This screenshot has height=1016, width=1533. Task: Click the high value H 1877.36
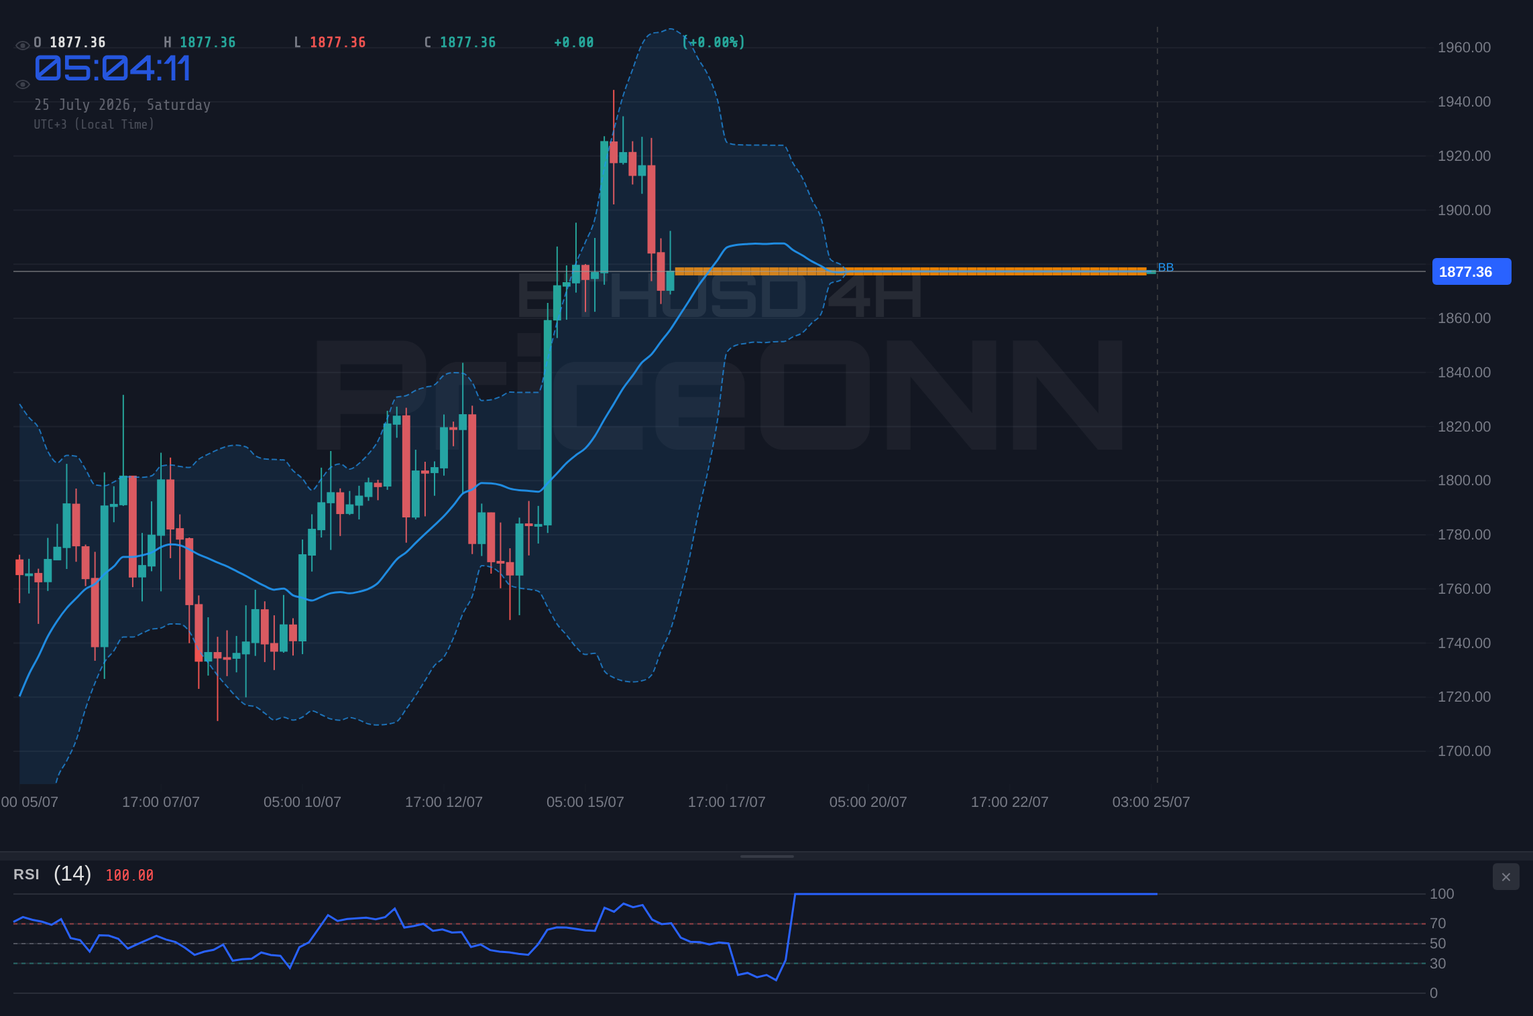pos(200,42)
